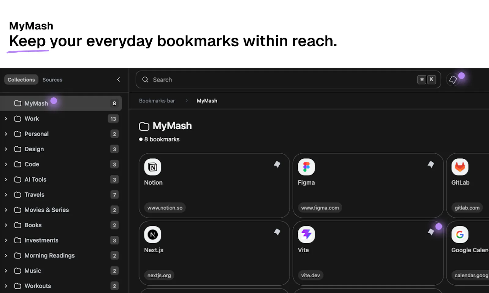Collapse the sidebar with the left chevron
Image resolution: width=489 pixels, height=293 pixels.
[x=119, y=80]
